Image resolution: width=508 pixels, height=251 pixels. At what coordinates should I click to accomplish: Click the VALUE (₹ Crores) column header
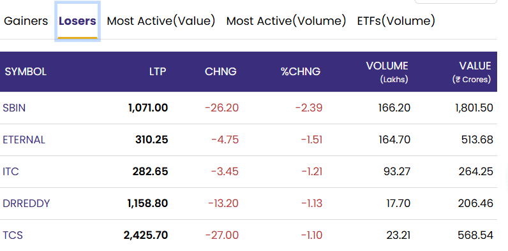coord(472,72)
